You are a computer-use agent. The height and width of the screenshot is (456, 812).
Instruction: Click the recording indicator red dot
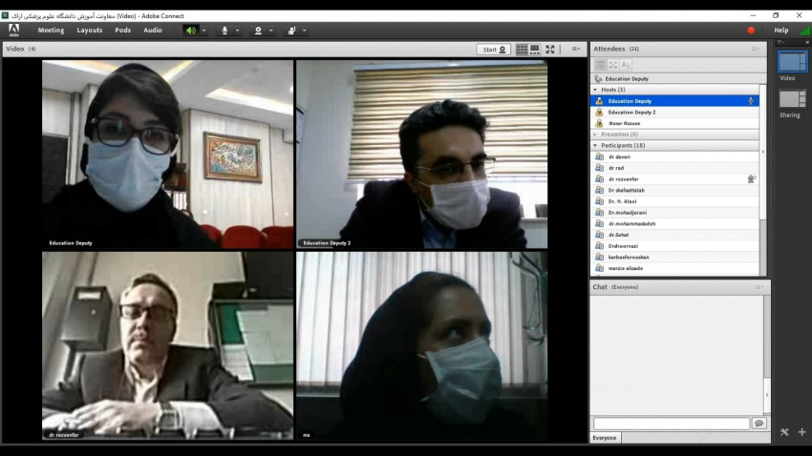click(751, 31)
